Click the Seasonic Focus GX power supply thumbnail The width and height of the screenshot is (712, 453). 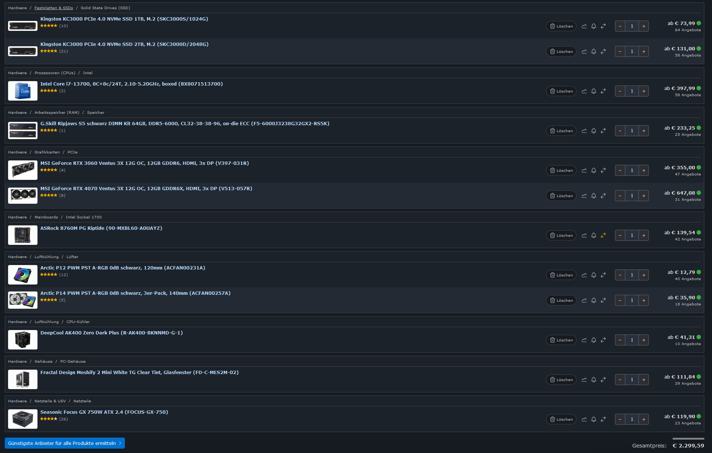coord(23,419)
